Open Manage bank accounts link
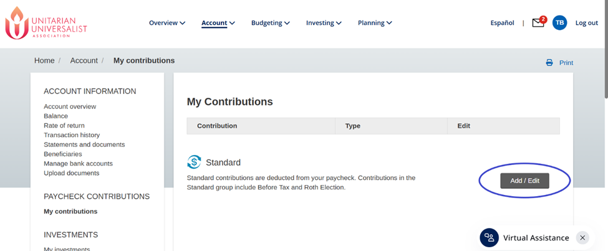This screenshot has width=608, height=251. pyautogui.click(x=78, y=164)
